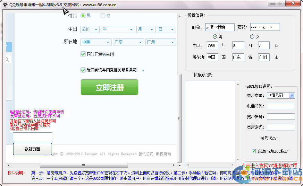Open the 公历 calendar type dropdown
Viewport: 303px width, 186px height.
point(90,29)
